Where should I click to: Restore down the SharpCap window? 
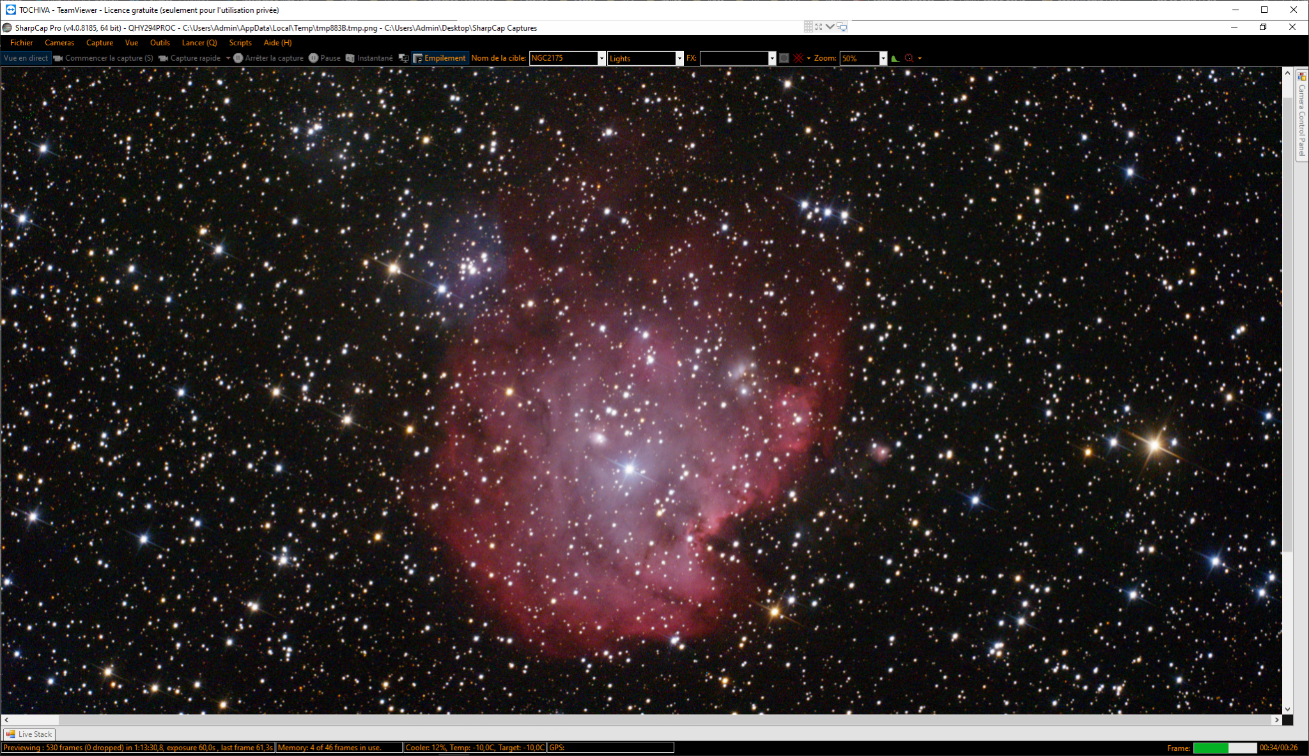pyautogui.click(x=1263, y=27)
